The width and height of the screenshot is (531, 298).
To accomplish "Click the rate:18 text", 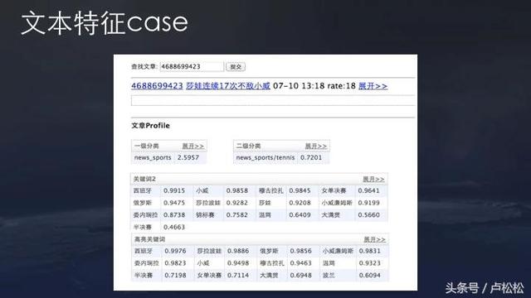I will [341, 86].
